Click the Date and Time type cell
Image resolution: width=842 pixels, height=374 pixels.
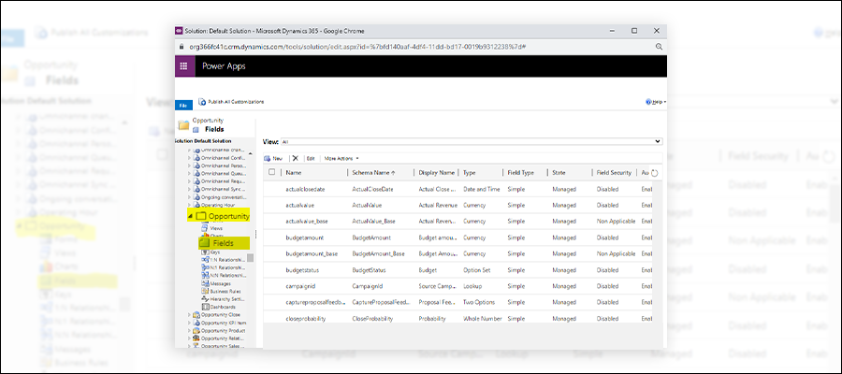[x=482, y=190]
